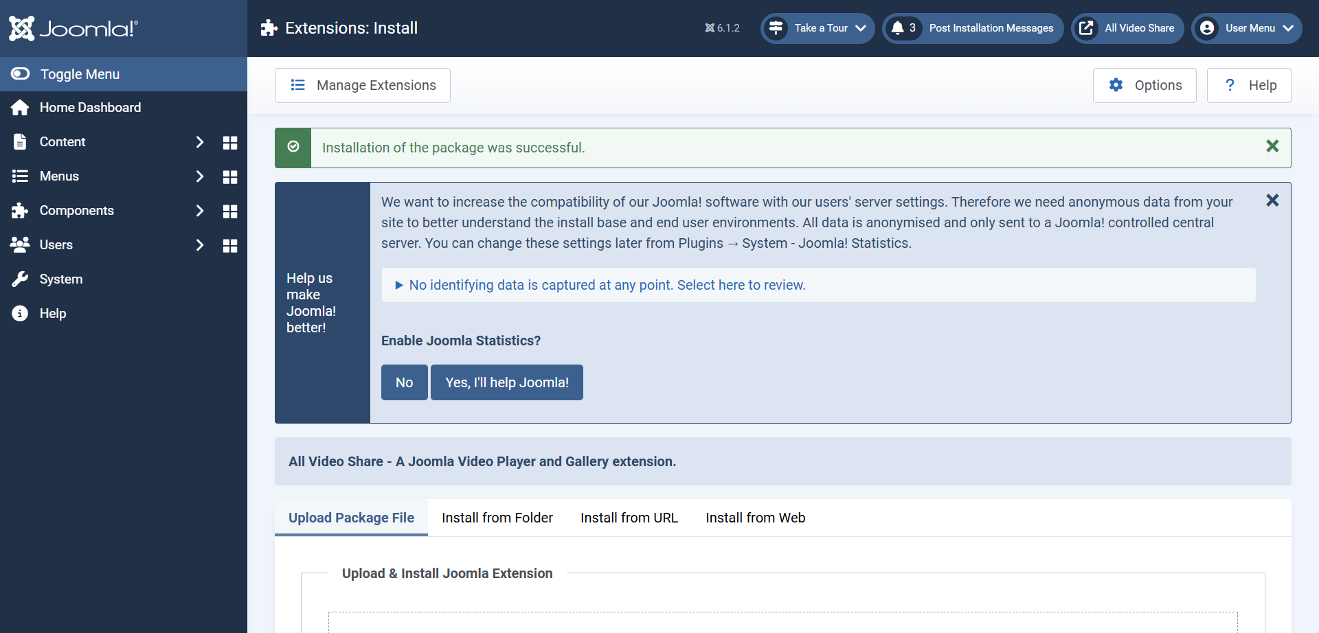1319x633 pixels.
Task: Click the Content document icon
Action: [x=20, y=142]
